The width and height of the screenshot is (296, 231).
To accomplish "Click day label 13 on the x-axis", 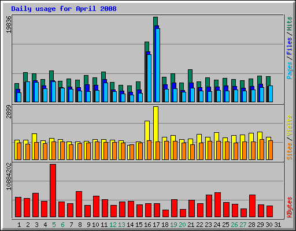I will tap(121, 225).
